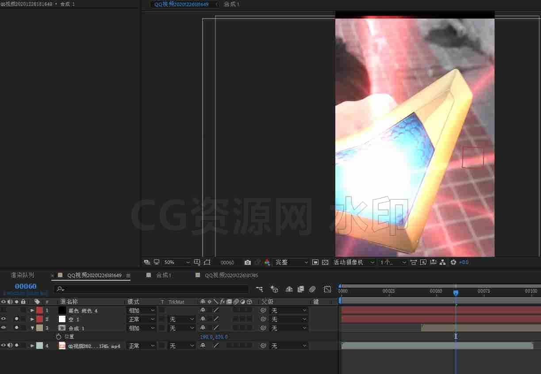541x374 pixels.
Task: Toggle the transparency grid icon
Action: [x=325, y=262]
